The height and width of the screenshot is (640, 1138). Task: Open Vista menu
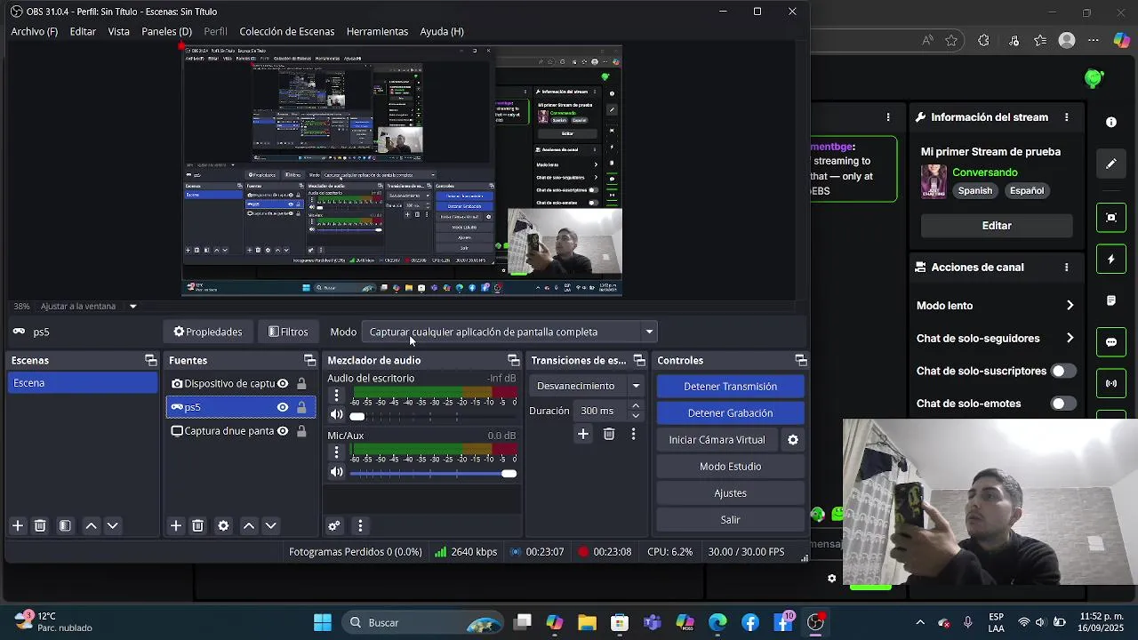point(119,31)
